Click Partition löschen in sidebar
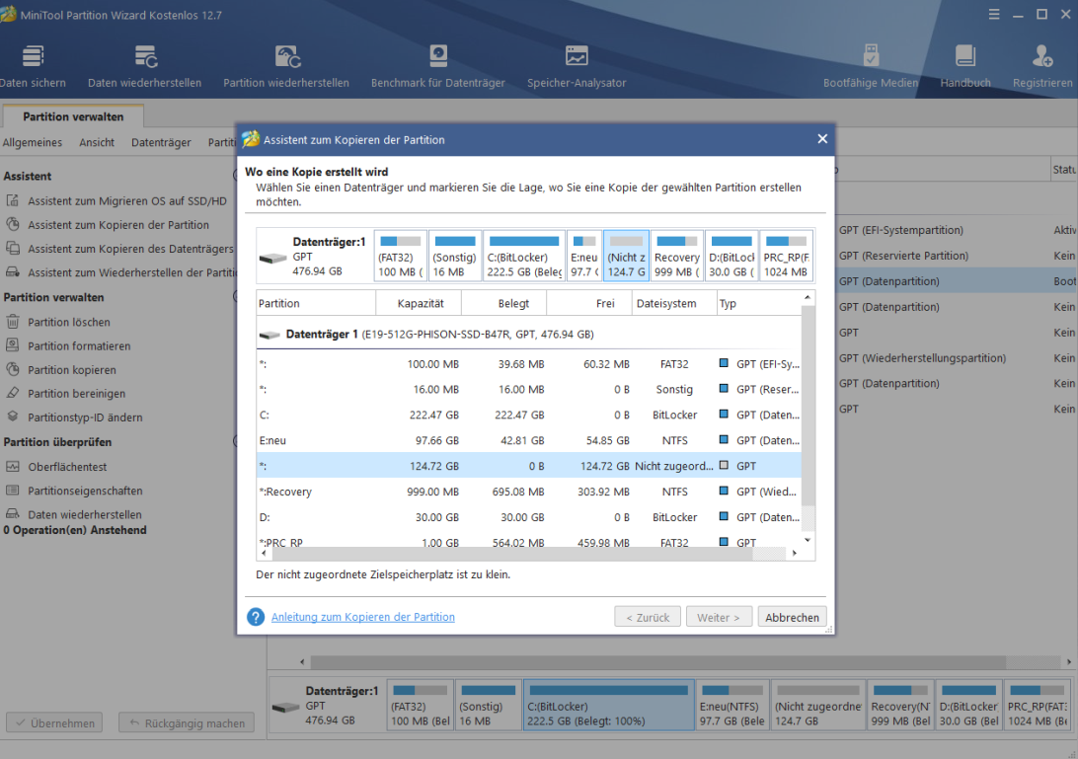 68,322
